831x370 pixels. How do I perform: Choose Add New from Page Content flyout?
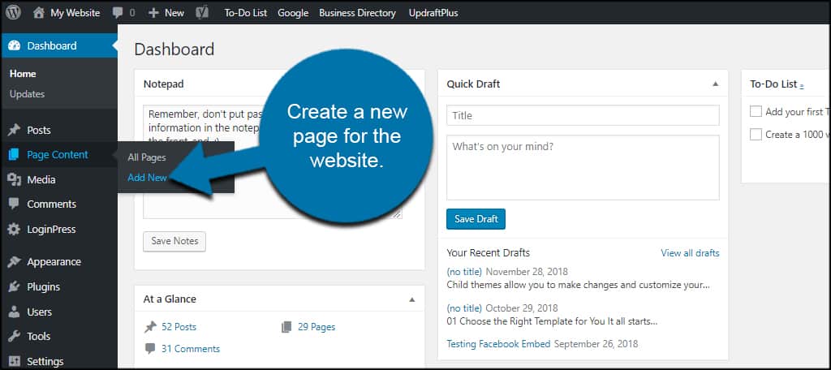pyautogui.click(x=148, y=178)
